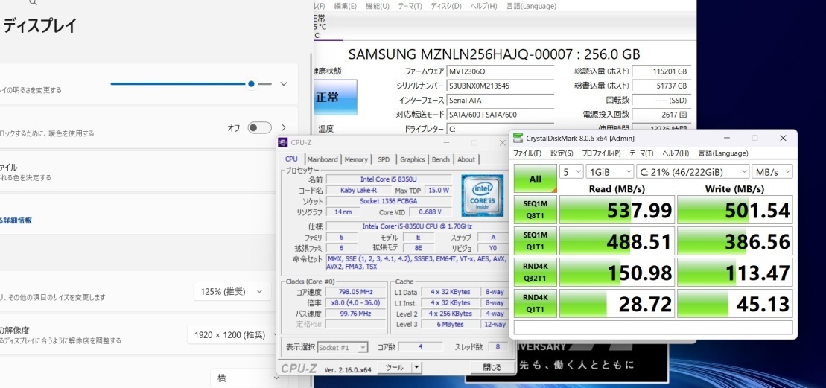
Task: Click the SEQ1M Q8T1 benchmark button
Action: click(535, 211)
